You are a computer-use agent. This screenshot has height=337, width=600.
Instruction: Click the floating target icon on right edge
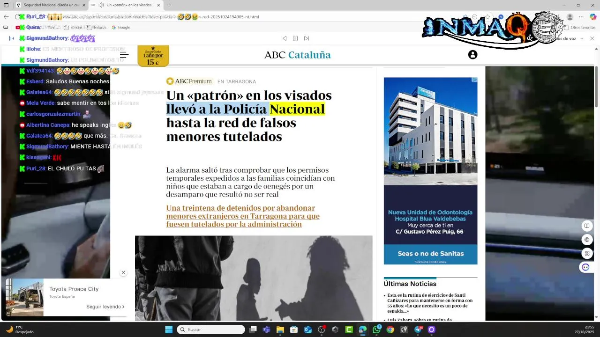(x=586, y=240)
